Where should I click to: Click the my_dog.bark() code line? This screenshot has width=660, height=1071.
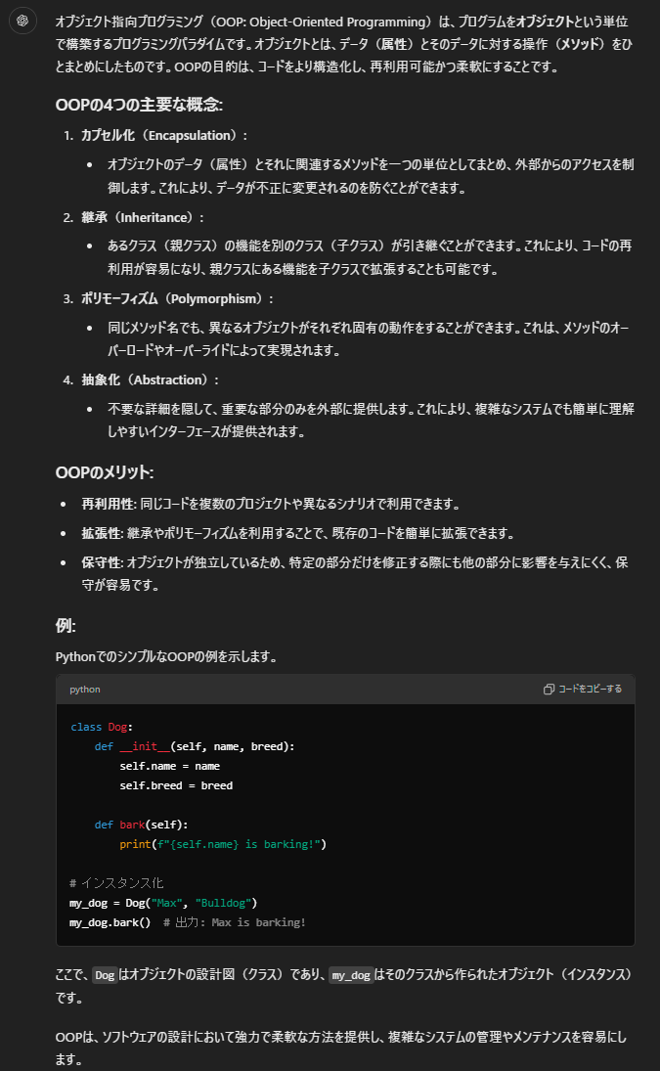(110, 922)
